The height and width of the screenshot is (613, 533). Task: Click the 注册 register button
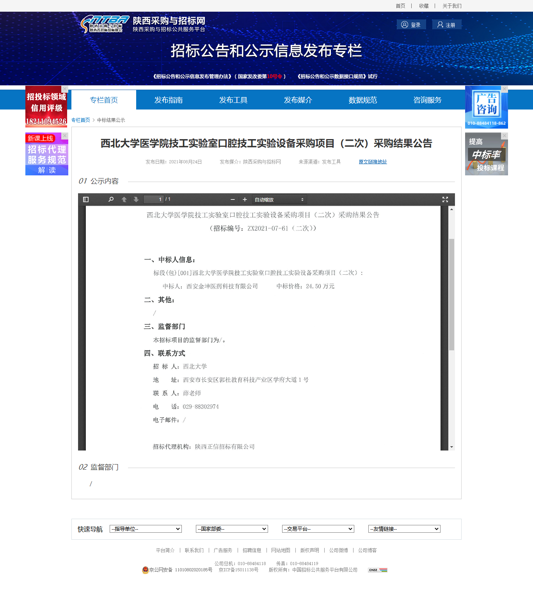pos(446,25)
